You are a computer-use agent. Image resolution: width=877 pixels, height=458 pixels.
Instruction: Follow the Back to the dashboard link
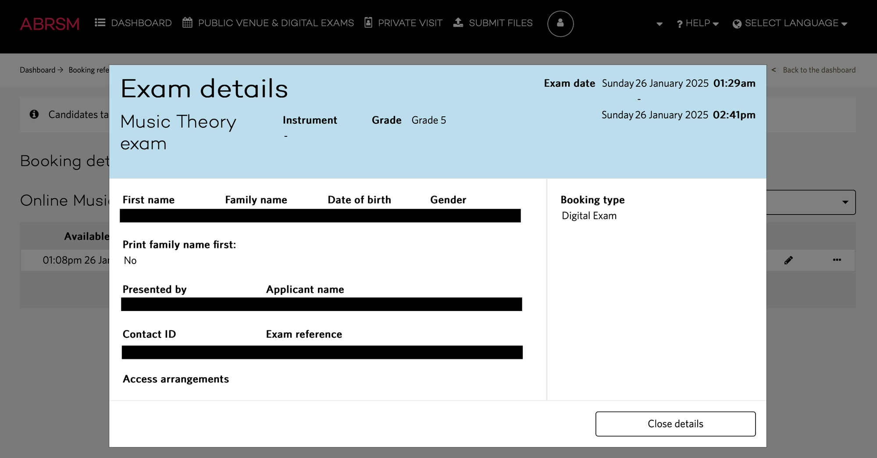819,70
